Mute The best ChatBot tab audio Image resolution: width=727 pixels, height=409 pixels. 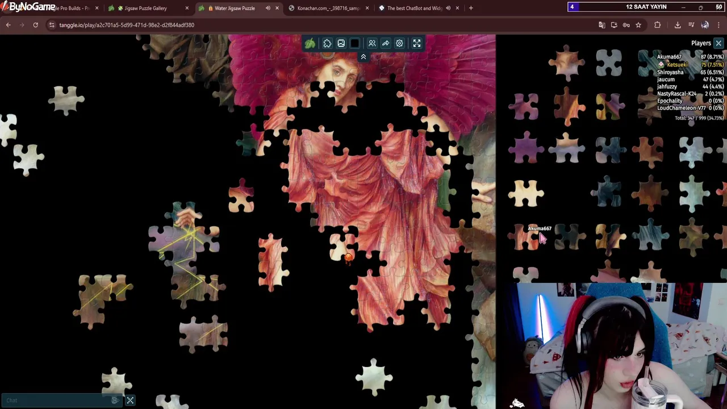(448, 8)
